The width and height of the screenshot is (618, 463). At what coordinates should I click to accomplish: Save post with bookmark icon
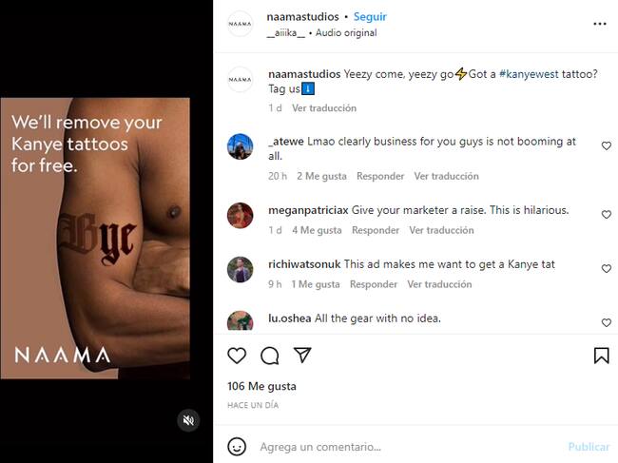pyautogui.click(x=601, y=356)
